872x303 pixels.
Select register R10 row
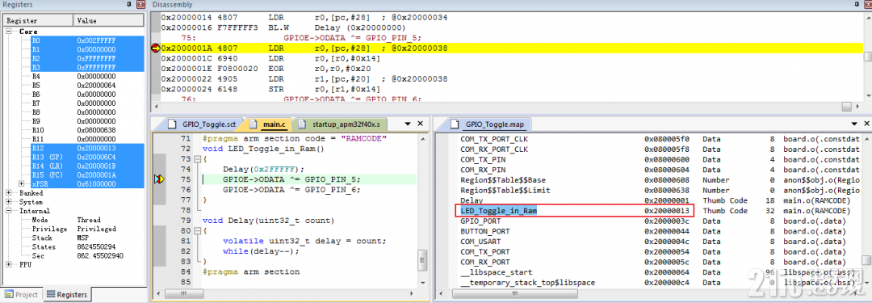(88, 130)
